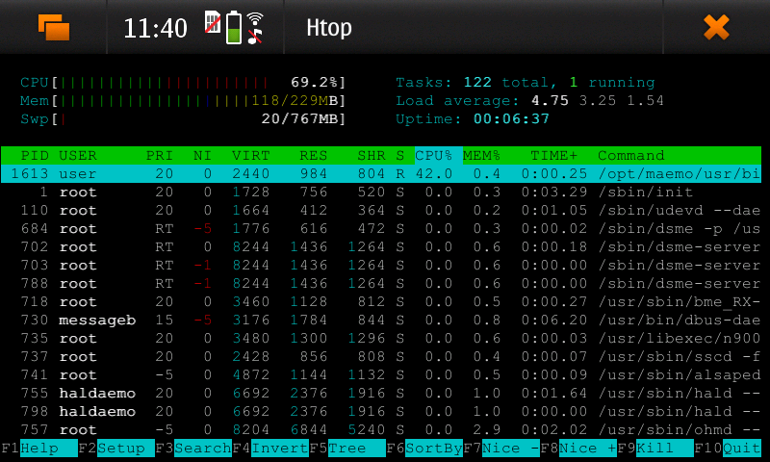Image resolution: width=770 pixels, height=462 pixels.
Task: Sort by the PRI column header
Action: pos(159,156)
